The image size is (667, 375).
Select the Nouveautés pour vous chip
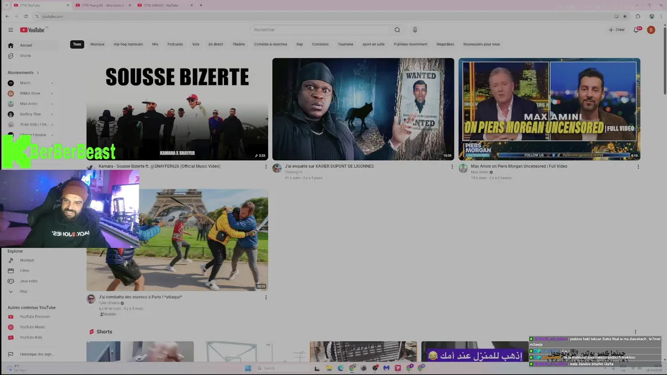[481, 44]
